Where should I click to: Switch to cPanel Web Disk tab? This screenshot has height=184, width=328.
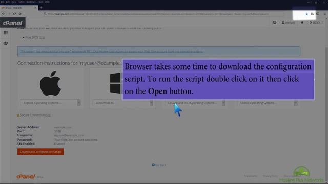18,8
